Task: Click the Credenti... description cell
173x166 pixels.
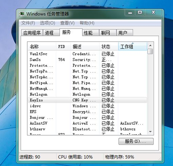Action: tap(84, 54)
